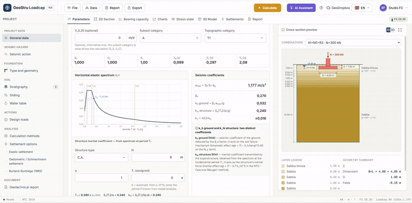Click the Stratigraphy count badge 8

pyautogui.click(x=55, y=87)
